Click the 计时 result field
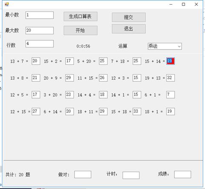 (131, 175)
